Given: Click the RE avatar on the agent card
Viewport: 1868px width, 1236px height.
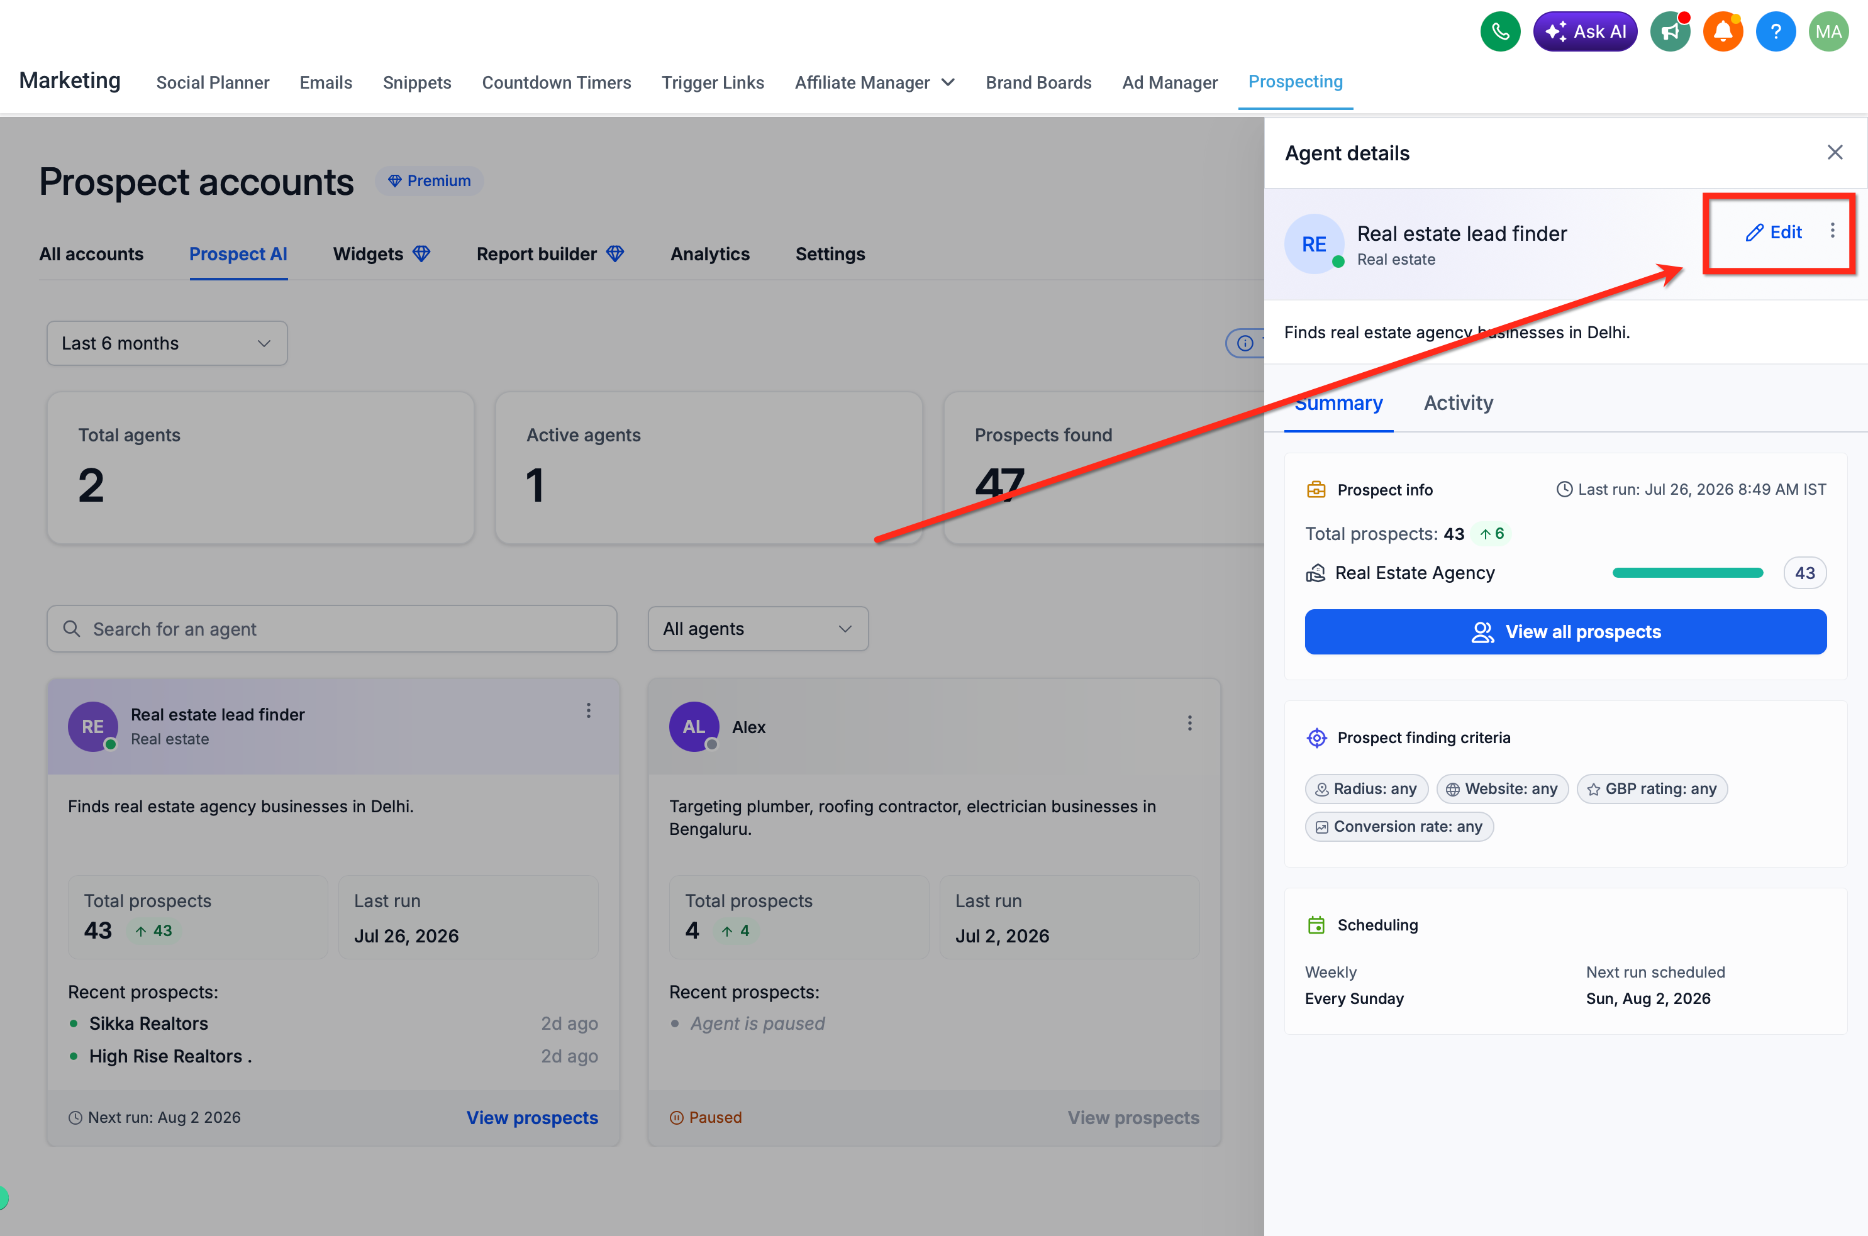Looking at the screenshot, I should 93,727.
